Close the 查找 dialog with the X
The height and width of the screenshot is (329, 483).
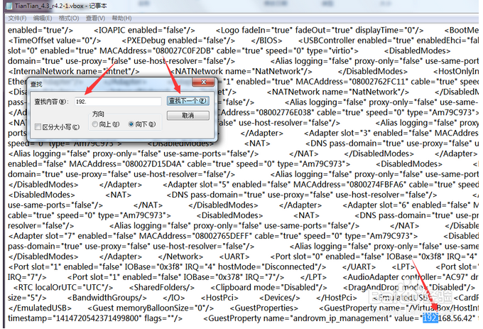[x=203, y=82]
